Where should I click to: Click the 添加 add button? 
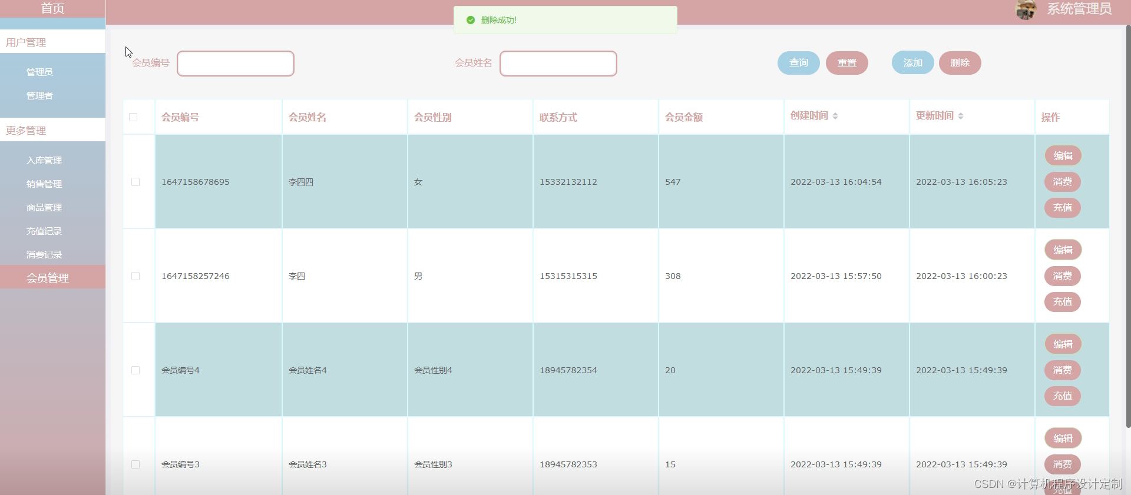click(912, 63)
